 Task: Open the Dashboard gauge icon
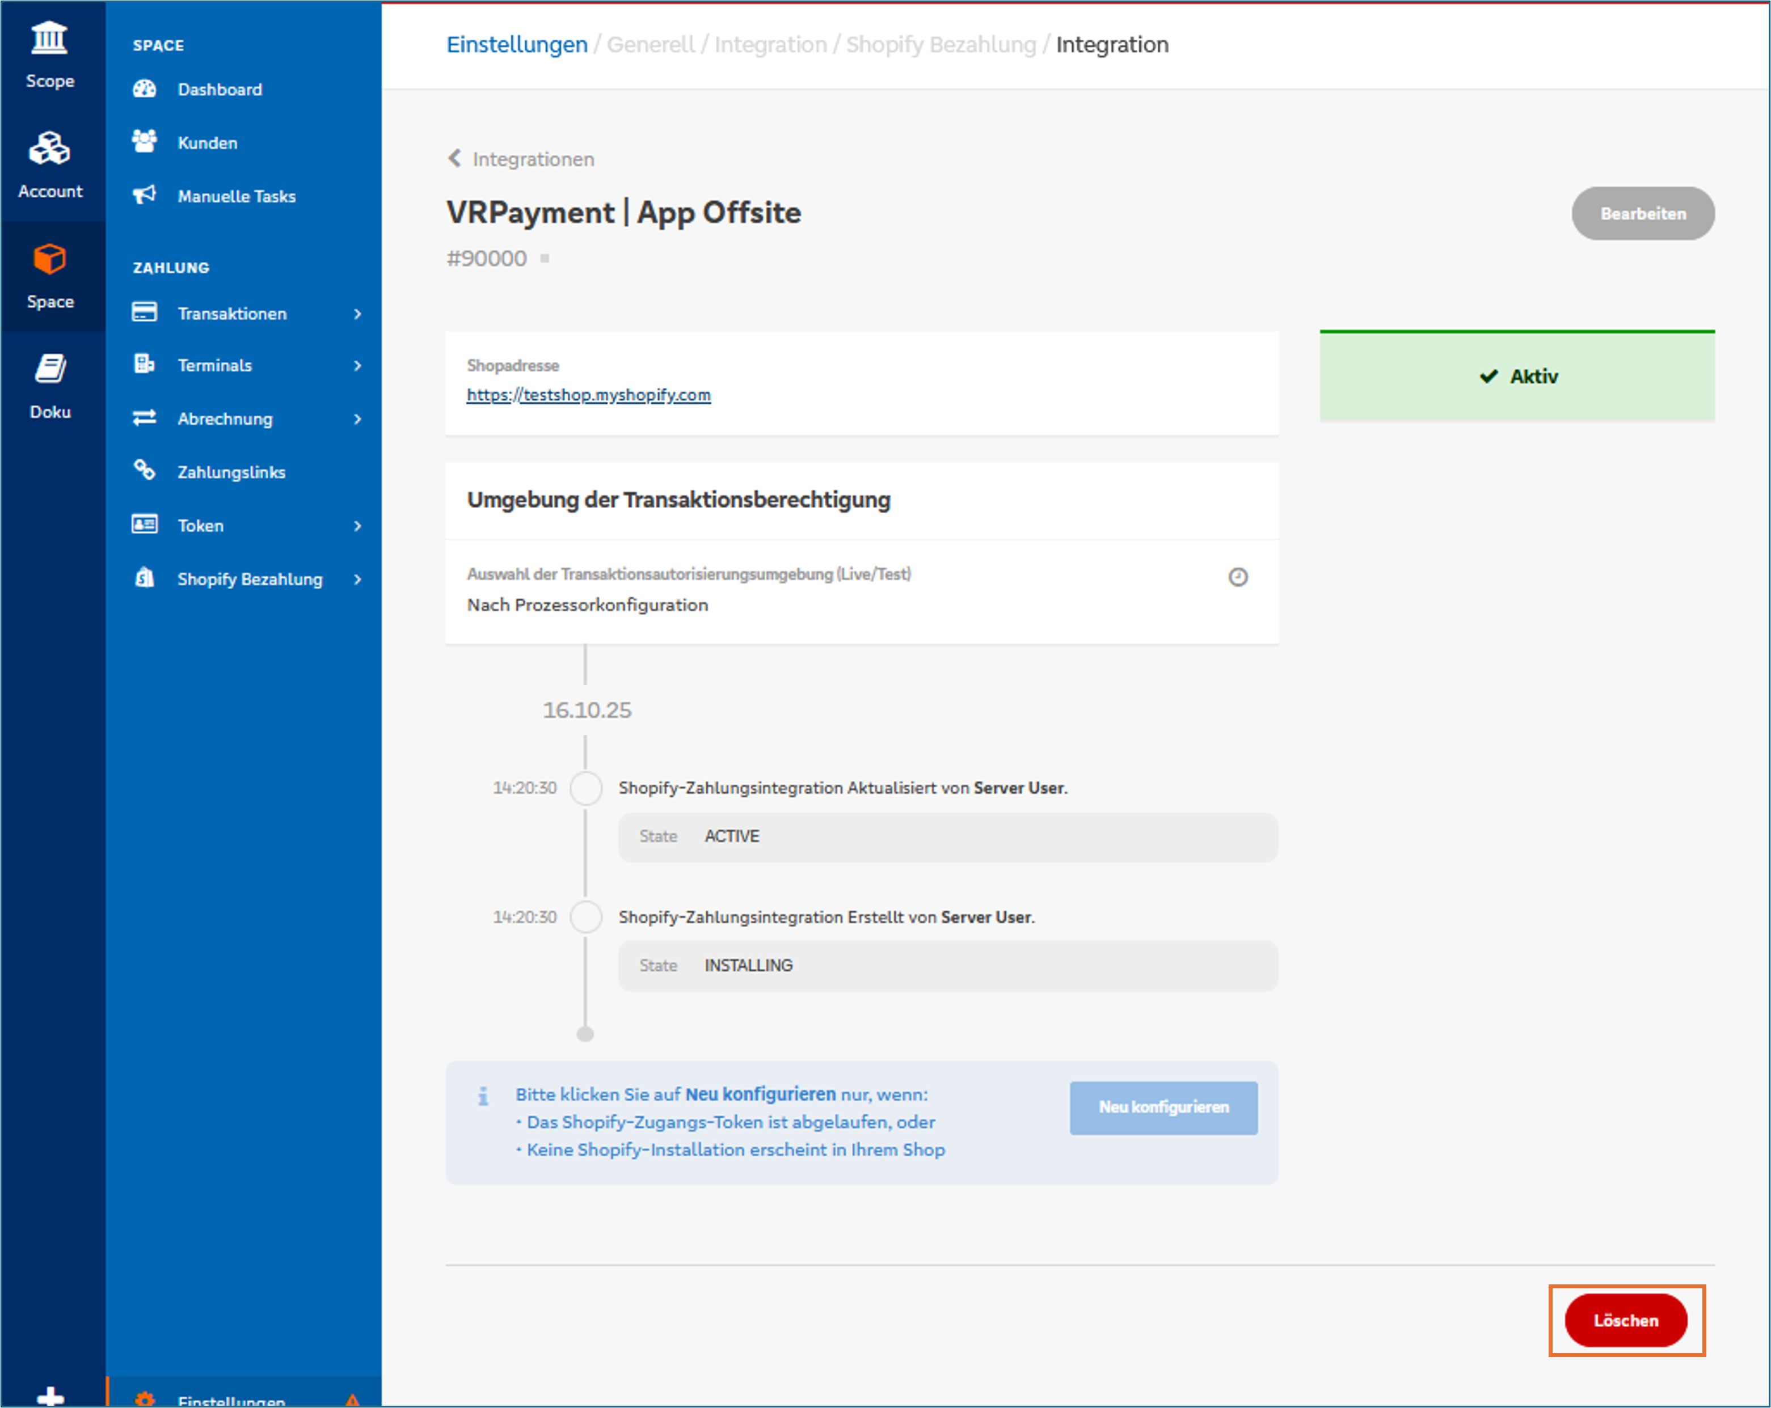pyautogui.click(x=145, y=88)
